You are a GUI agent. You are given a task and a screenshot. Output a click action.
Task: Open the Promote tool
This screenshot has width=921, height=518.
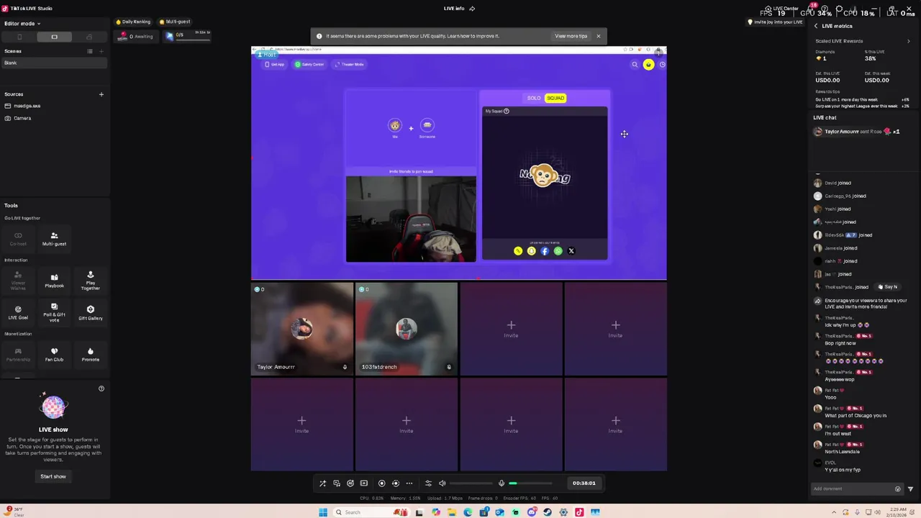click(90, 354)
